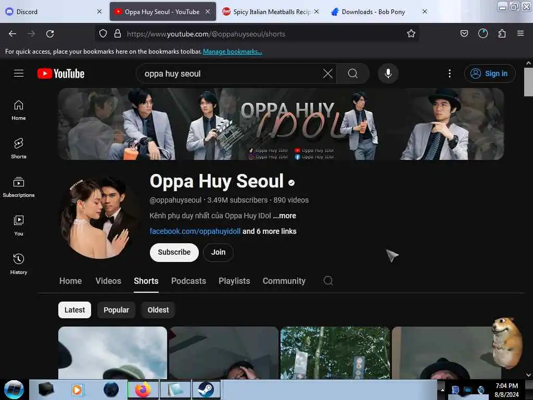The width and height of the screenshot is (533, 400).
Task: Search within the channel using the magnifier icon
Action: click(x=328, y=281)
